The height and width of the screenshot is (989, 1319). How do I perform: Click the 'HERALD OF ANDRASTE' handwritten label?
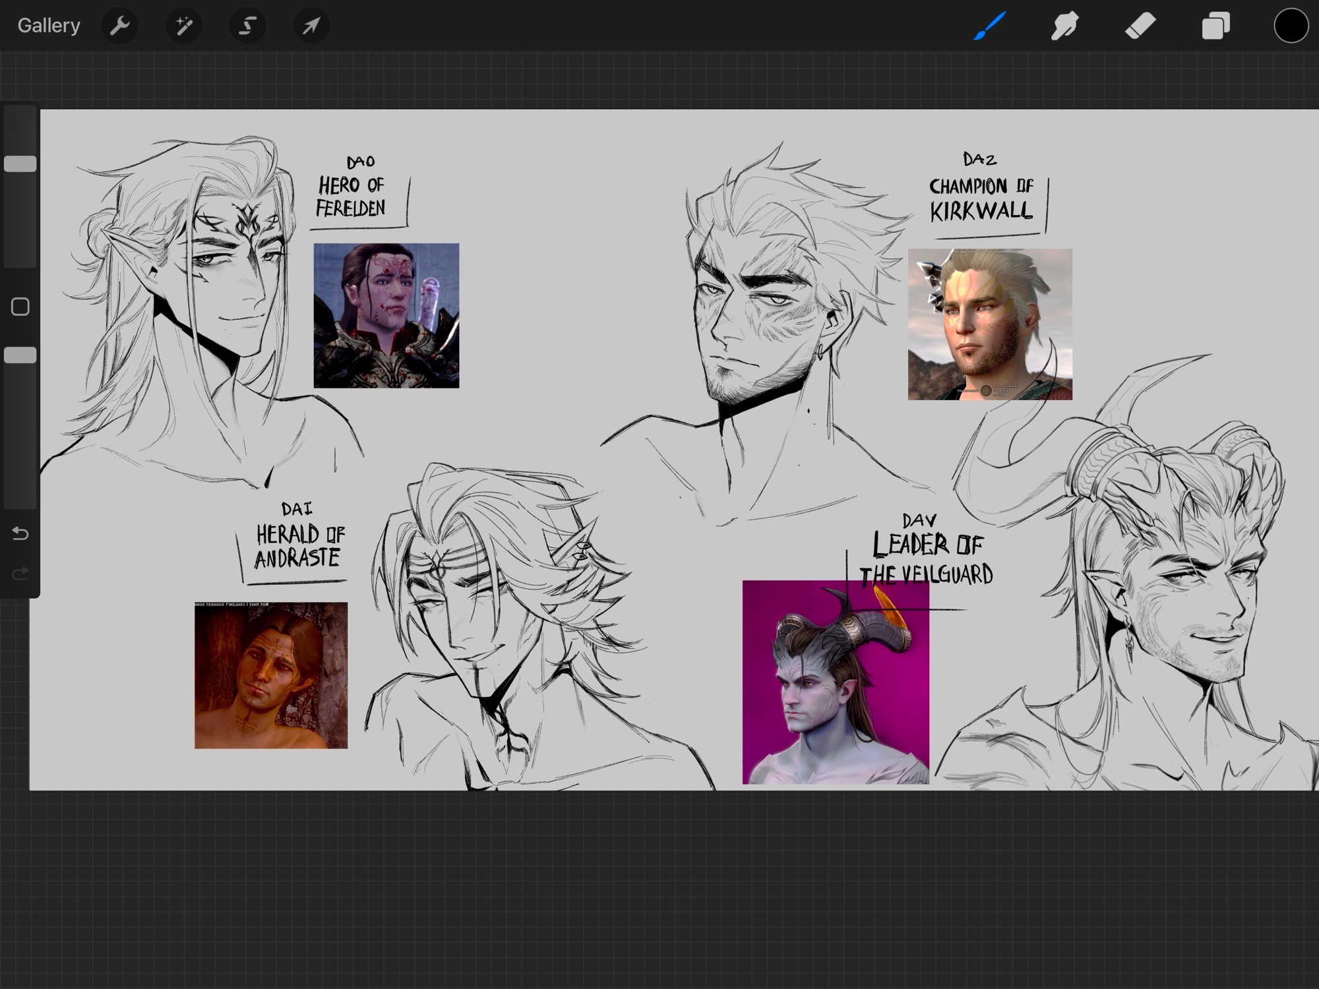(299, 546)
